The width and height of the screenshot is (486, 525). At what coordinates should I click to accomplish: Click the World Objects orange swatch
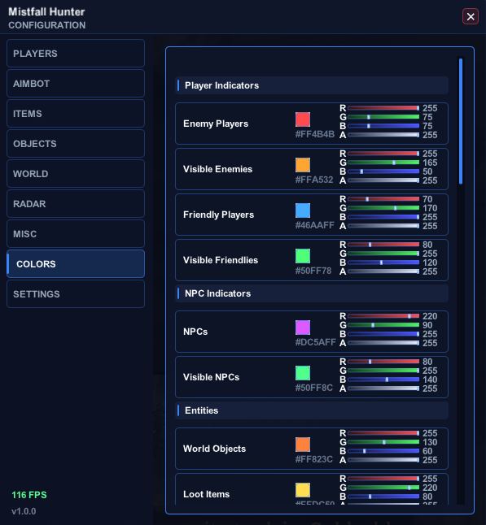[303, 445]
